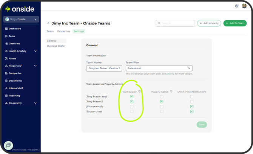The image size is (253, 154).
Task: Select Overdue Dialer settings section
Action: 56,46
